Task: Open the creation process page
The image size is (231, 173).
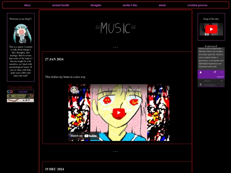Action: tap(197, 5)
